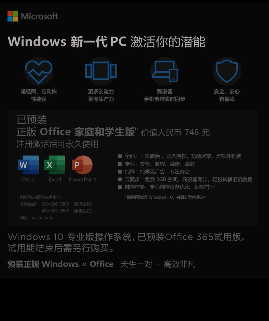Click the security shield icon
The height and width of the screenshot is (321, 269).
click(x=227, y=71)
